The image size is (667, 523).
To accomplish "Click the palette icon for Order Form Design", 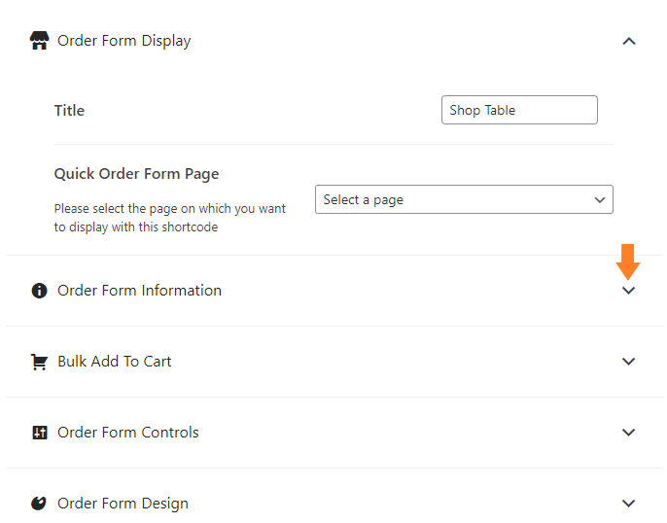I will tap(39, 503).
